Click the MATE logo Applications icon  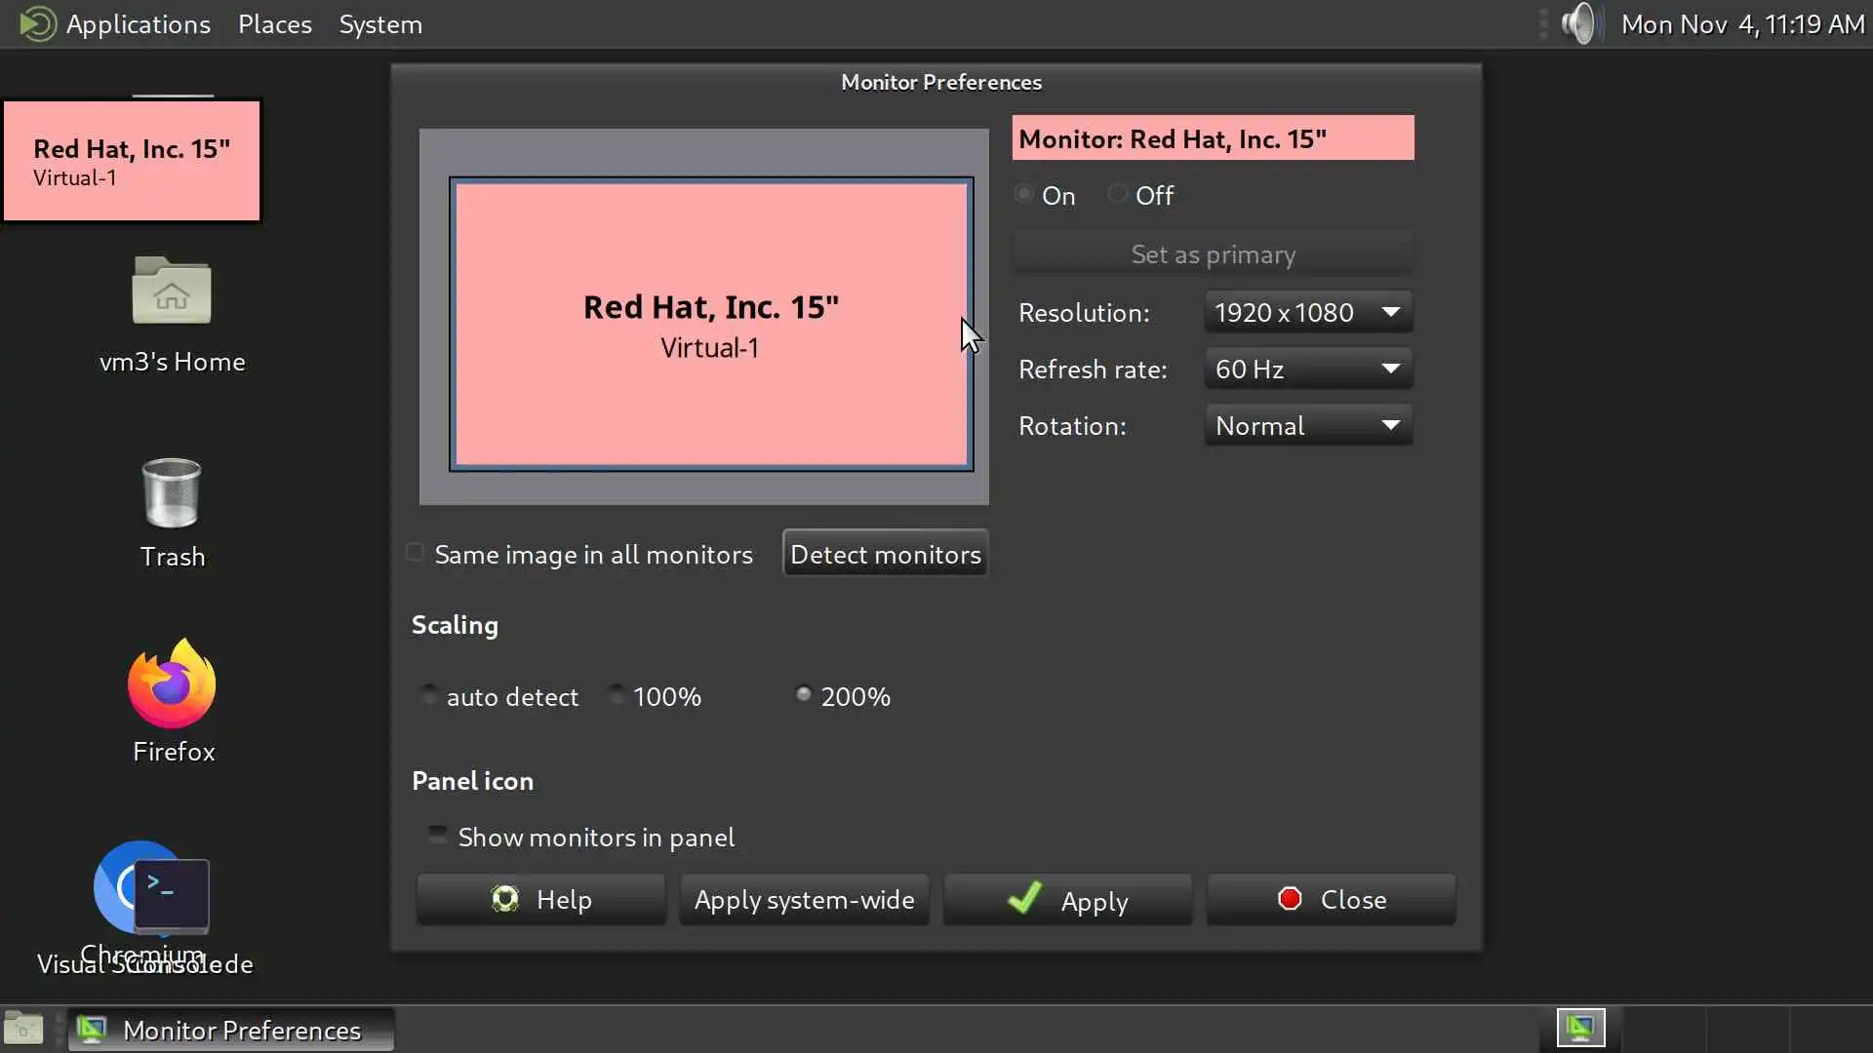(37, 23)
